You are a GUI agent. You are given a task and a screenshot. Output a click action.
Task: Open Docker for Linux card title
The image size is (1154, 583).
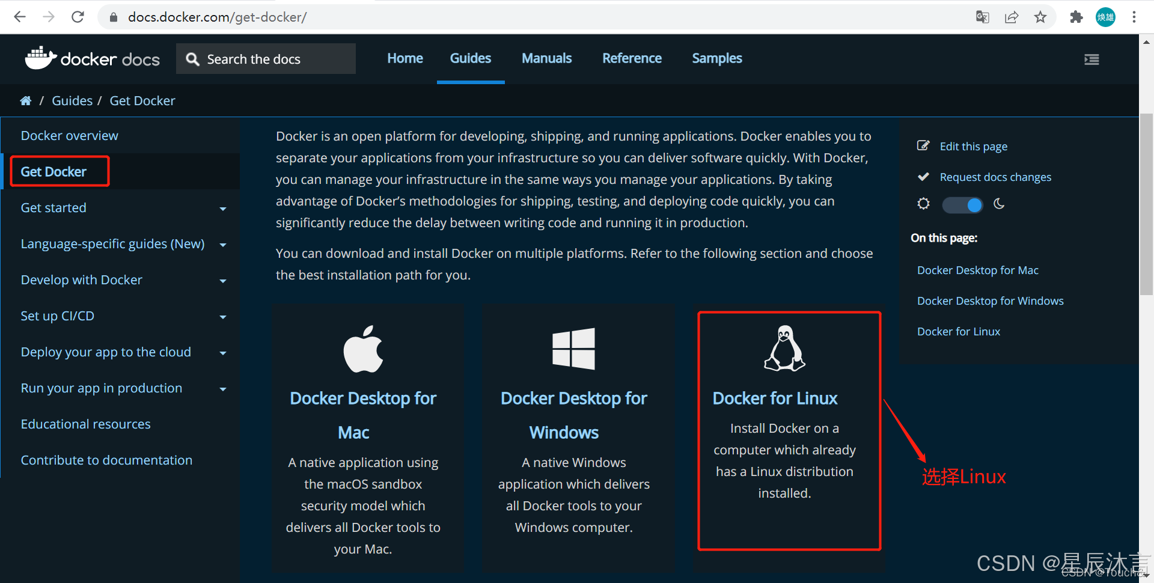click(775, 398)
